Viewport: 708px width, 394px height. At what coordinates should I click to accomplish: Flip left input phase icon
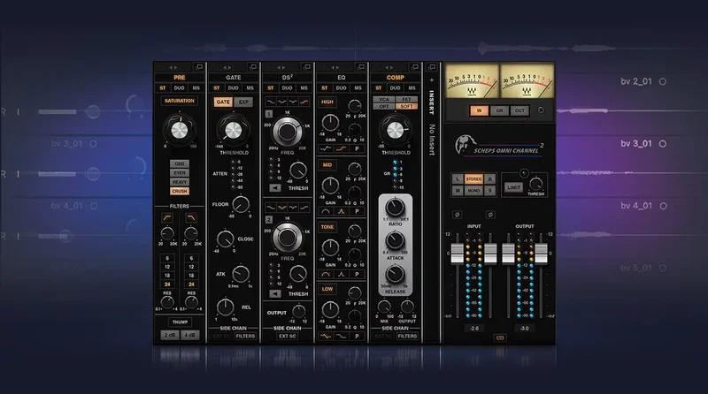click(457, 215)
